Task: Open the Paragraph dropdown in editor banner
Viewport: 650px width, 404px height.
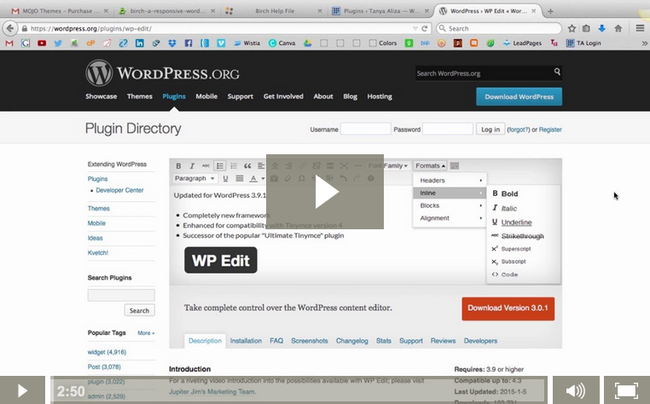Action: coord(194,178)
